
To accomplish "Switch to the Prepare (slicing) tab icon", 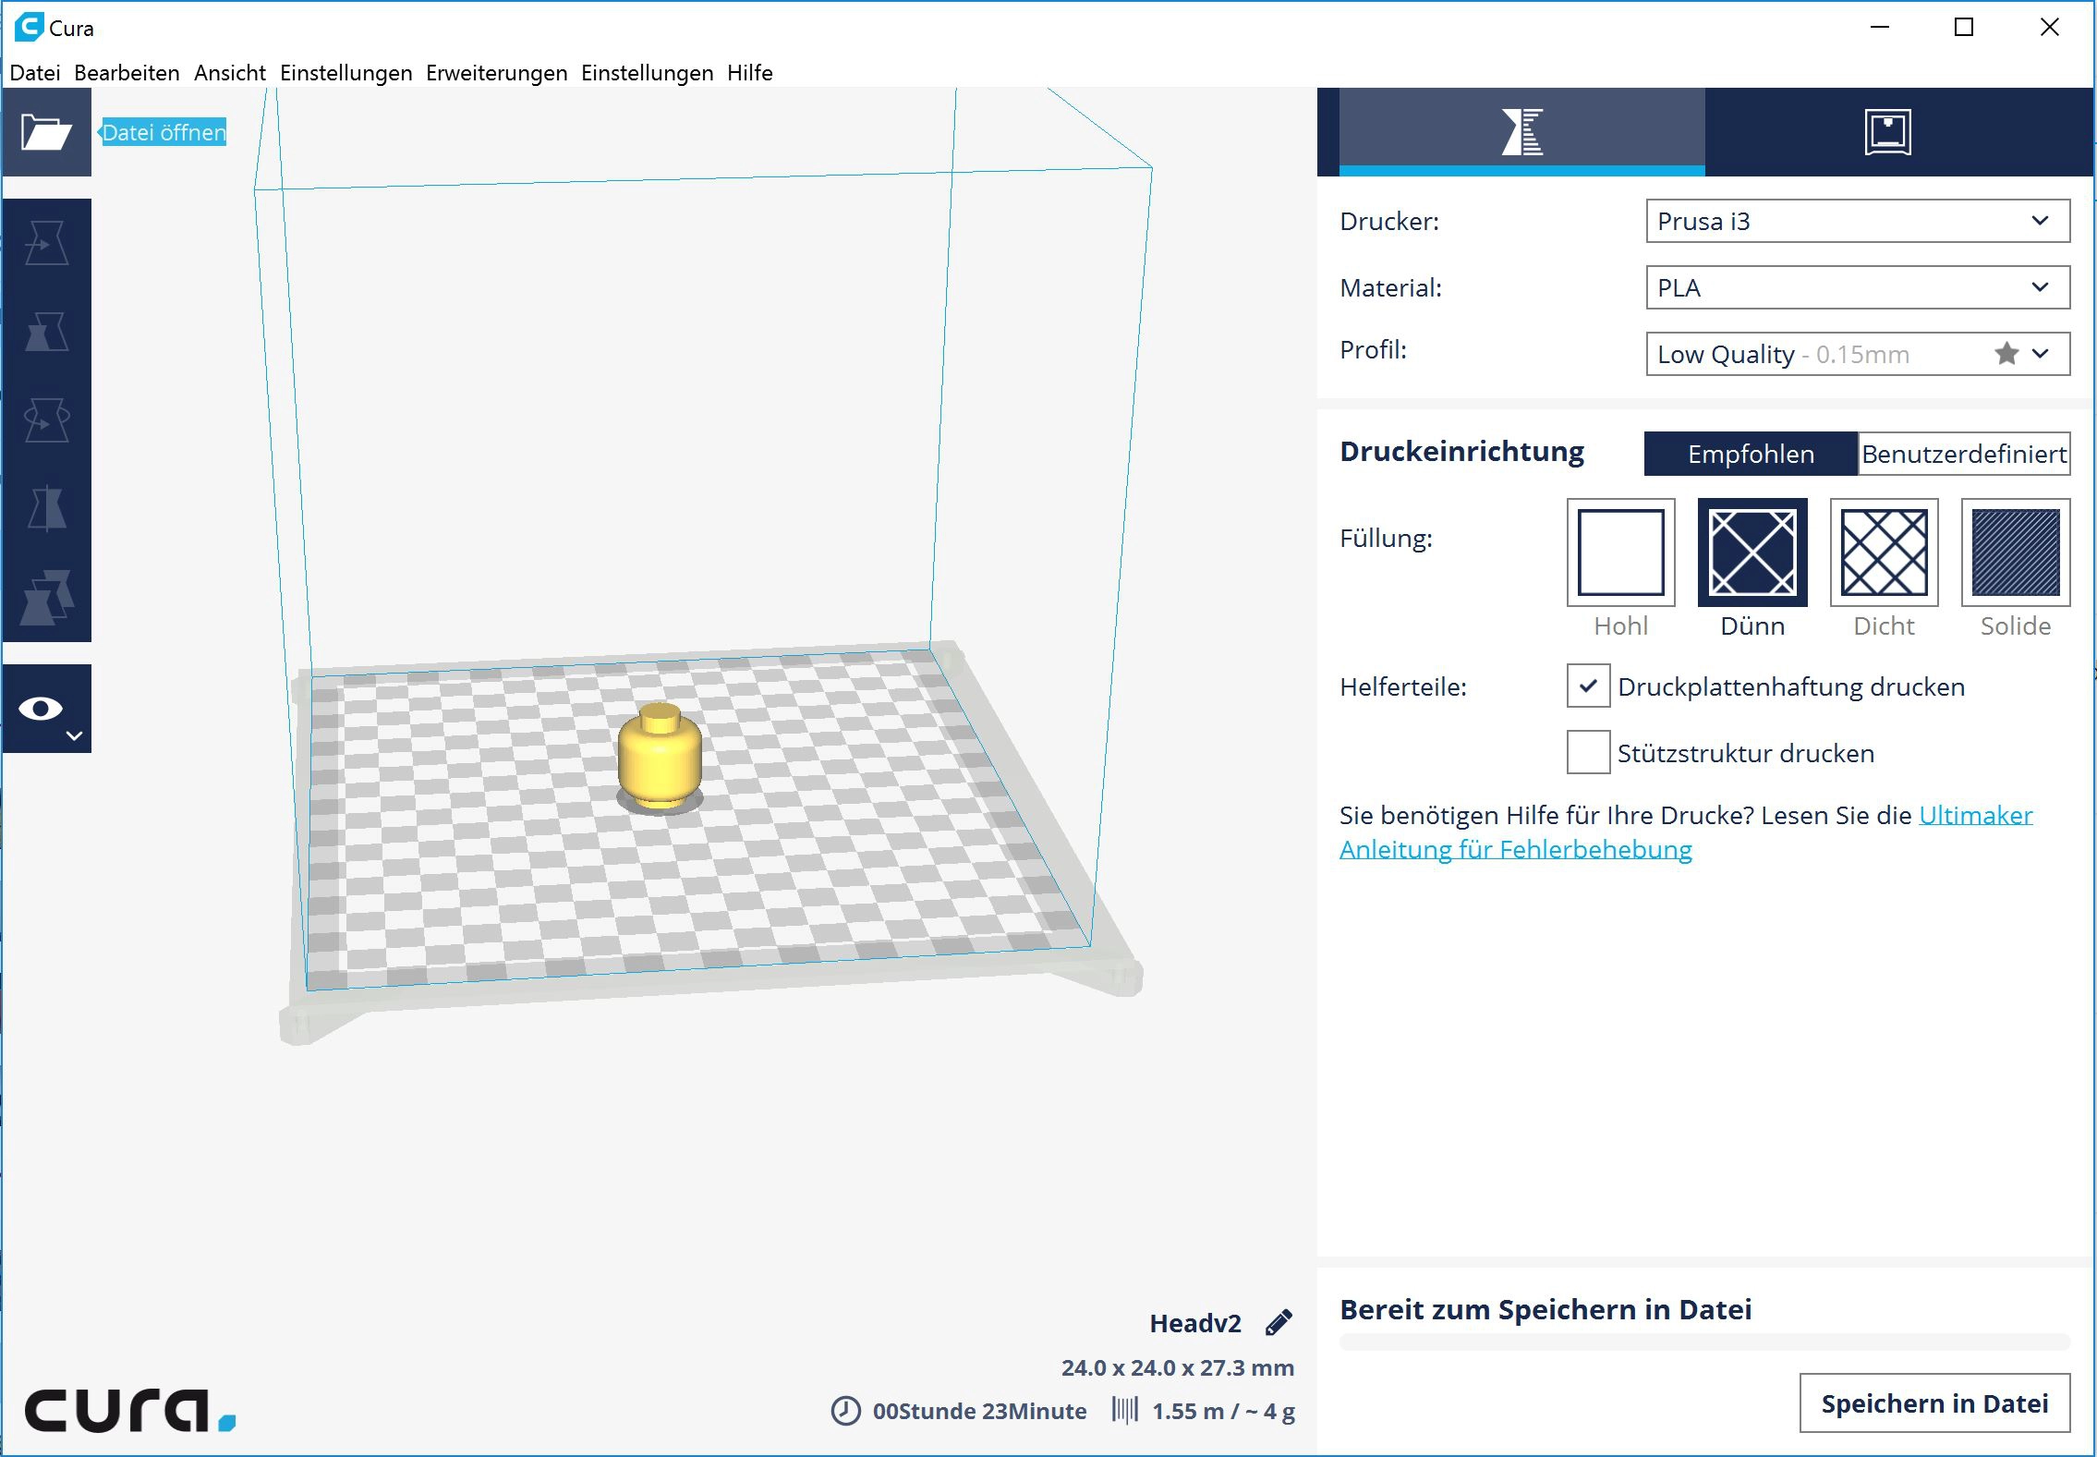I will pos(1521,132).
